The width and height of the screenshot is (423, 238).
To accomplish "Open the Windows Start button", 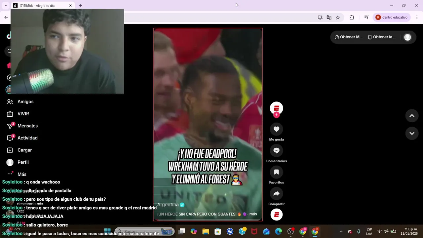I will click(107, 231).
